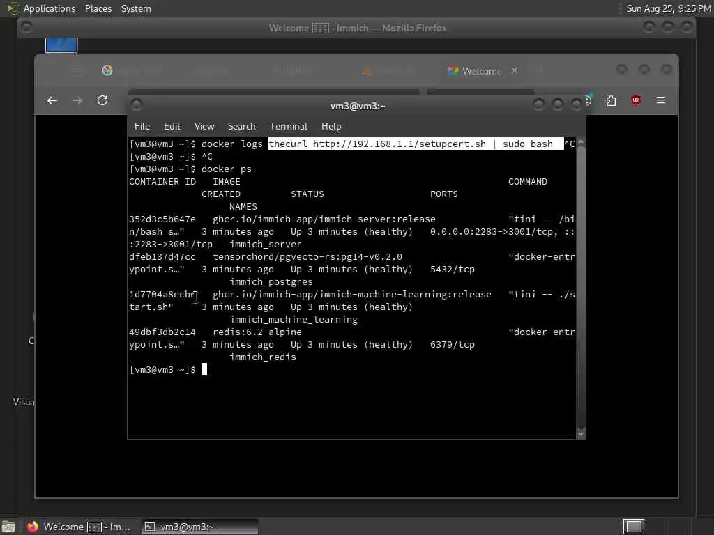Screen dimensions: 714x535
Task: Click the immich_machine_learning container name
Action: click(x=294, y=320)
